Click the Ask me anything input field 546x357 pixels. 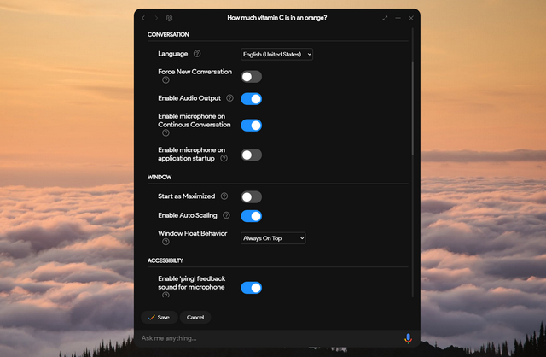pos(268,338)
